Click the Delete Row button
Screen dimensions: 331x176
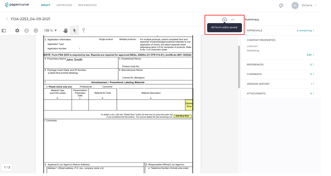click(x=189, y=105)
